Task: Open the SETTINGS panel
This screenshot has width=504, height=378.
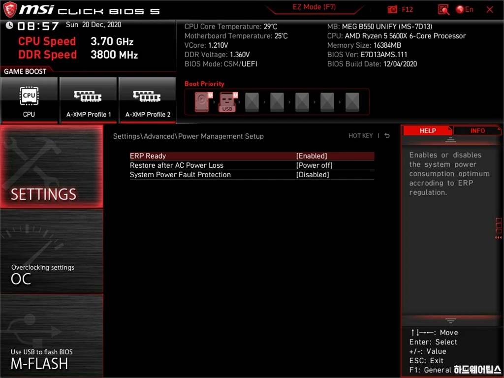Action: (52, 166)
